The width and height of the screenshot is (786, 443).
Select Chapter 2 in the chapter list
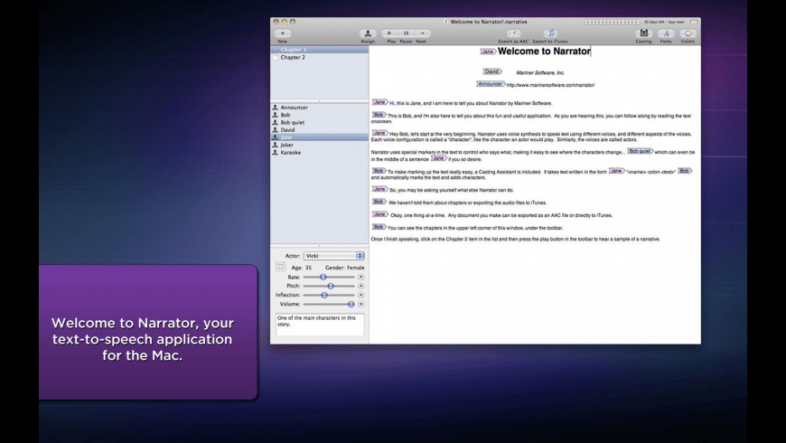[320, 57]
